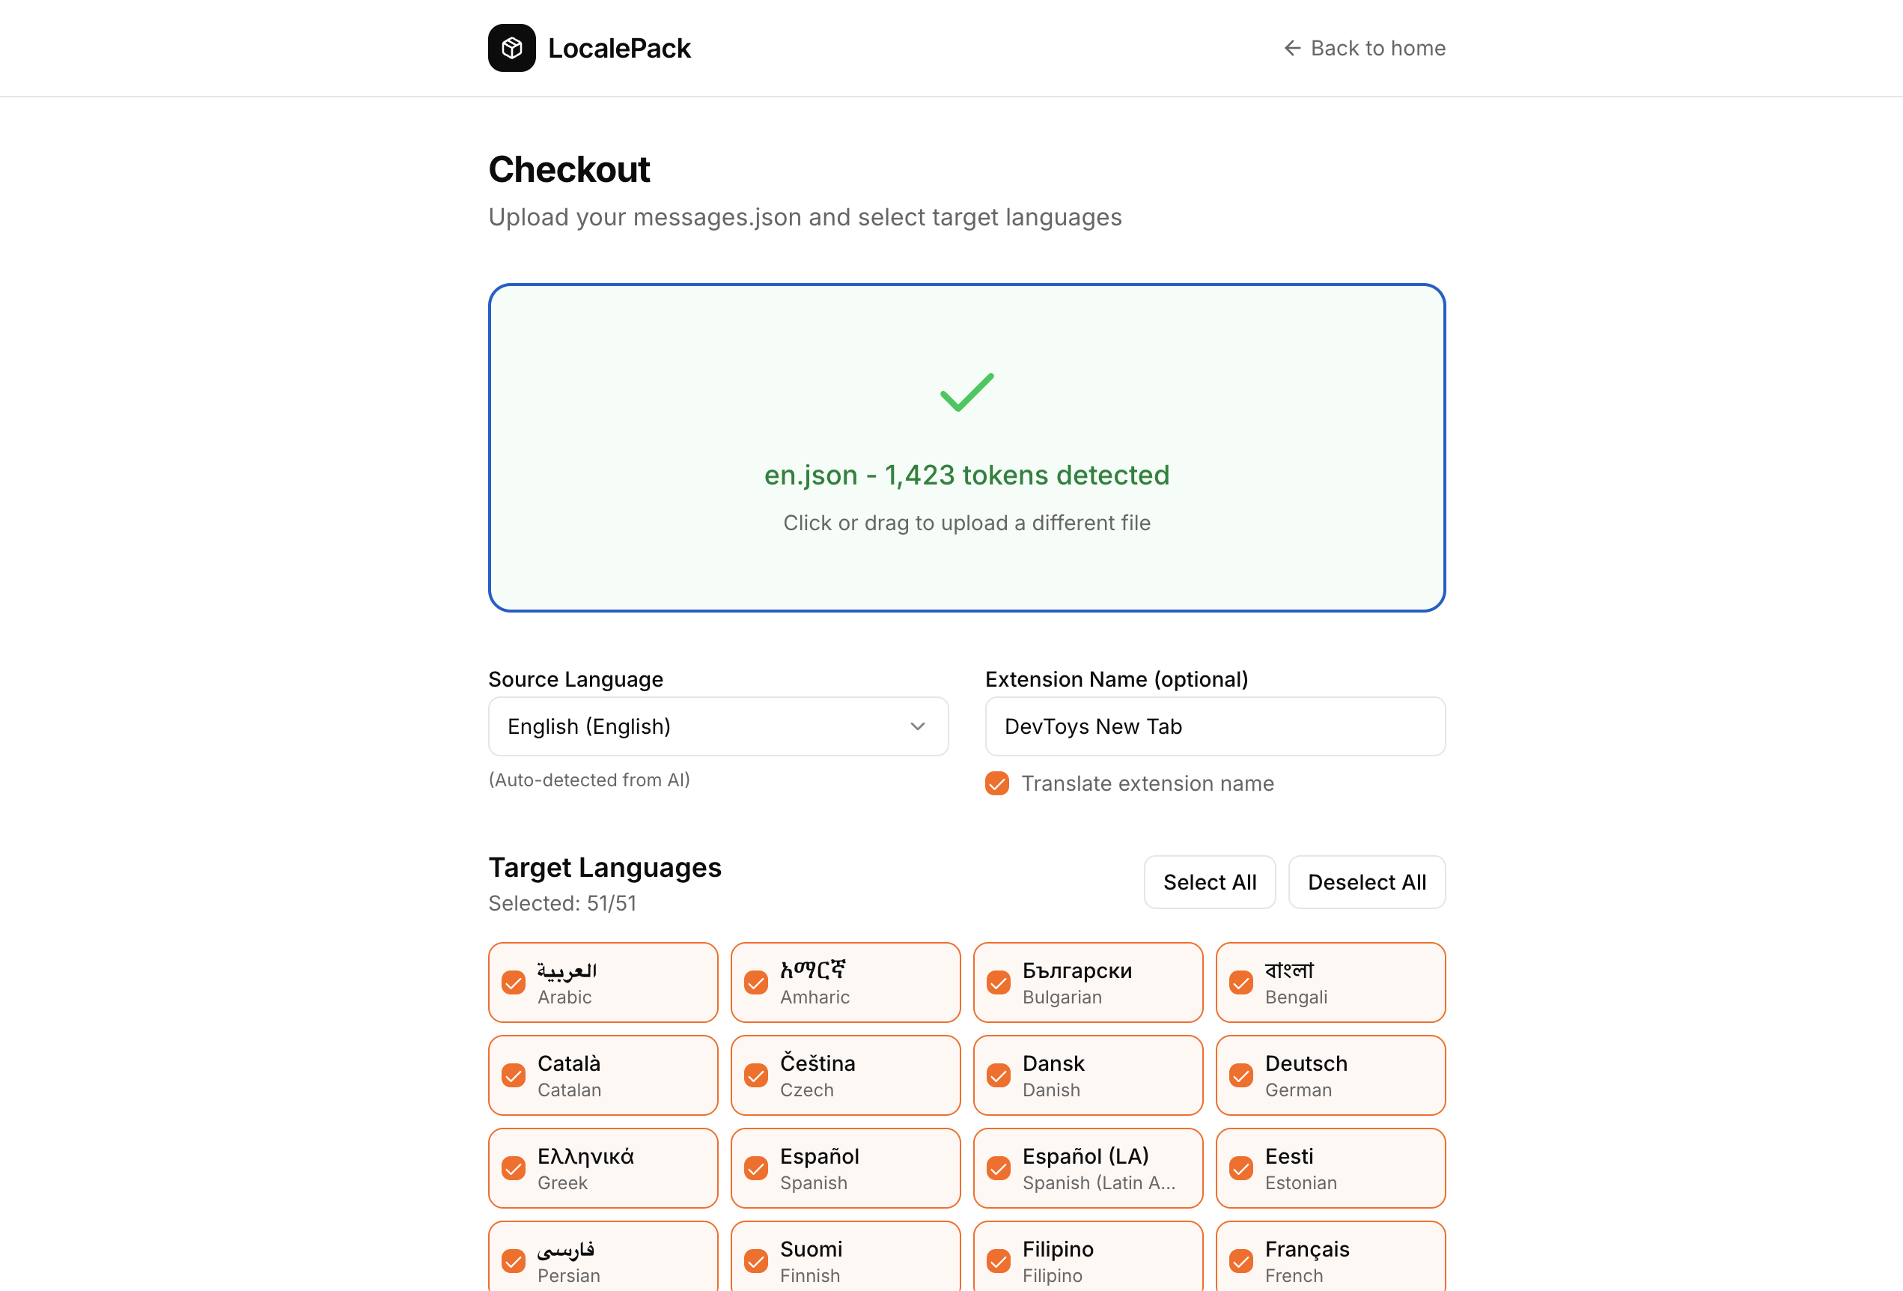
Task: Click the LocalePack cube logo icon
Action: pos(512,49)
